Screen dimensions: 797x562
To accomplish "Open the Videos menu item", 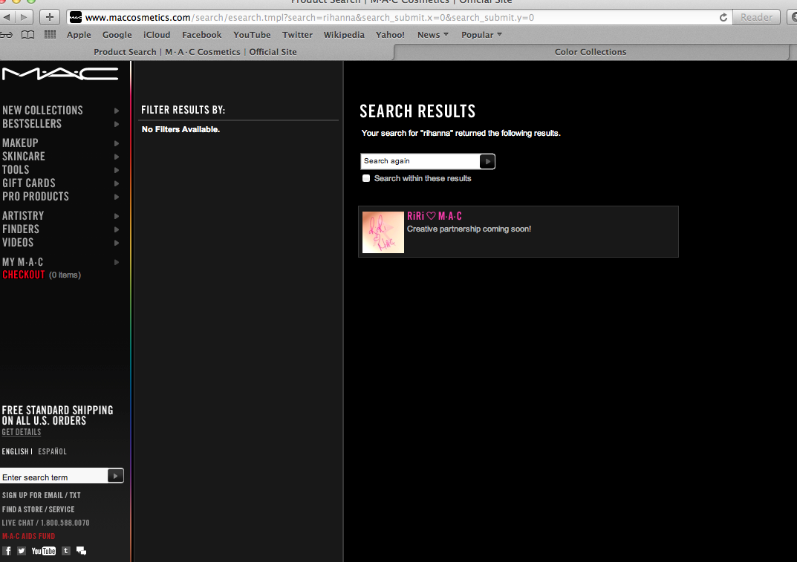I will pos(18,242).
